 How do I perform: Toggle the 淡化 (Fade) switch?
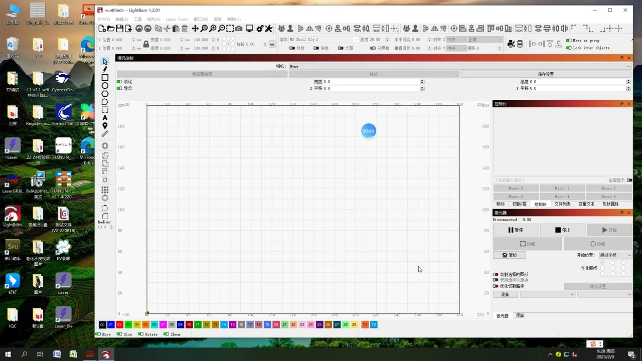tap(119, 82)
